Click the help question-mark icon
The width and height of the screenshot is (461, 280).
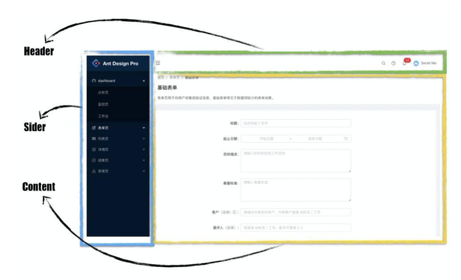coord(393,63)
